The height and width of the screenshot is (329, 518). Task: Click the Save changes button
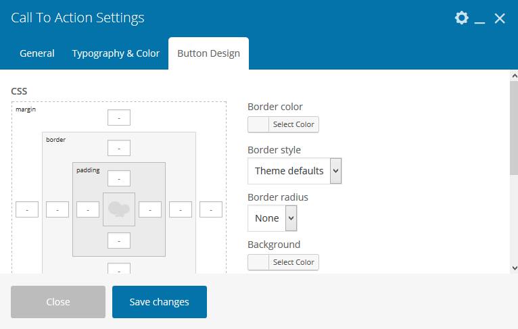(x=160, y=302)
